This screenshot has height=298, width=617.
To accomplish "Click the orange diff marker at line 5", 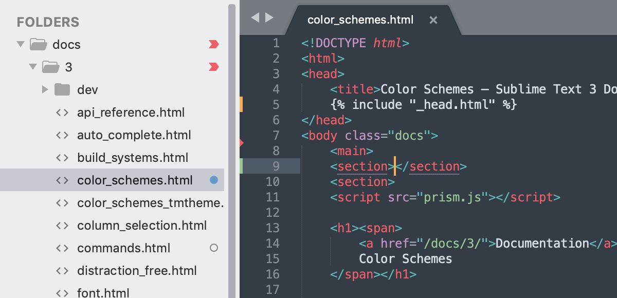I will click(242, 104).
